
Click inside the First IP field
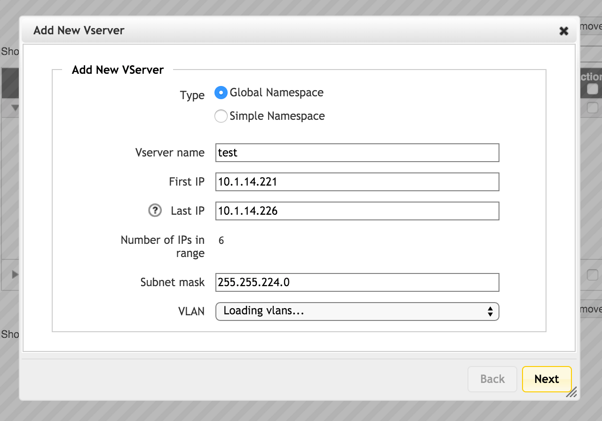click(357, 181)
